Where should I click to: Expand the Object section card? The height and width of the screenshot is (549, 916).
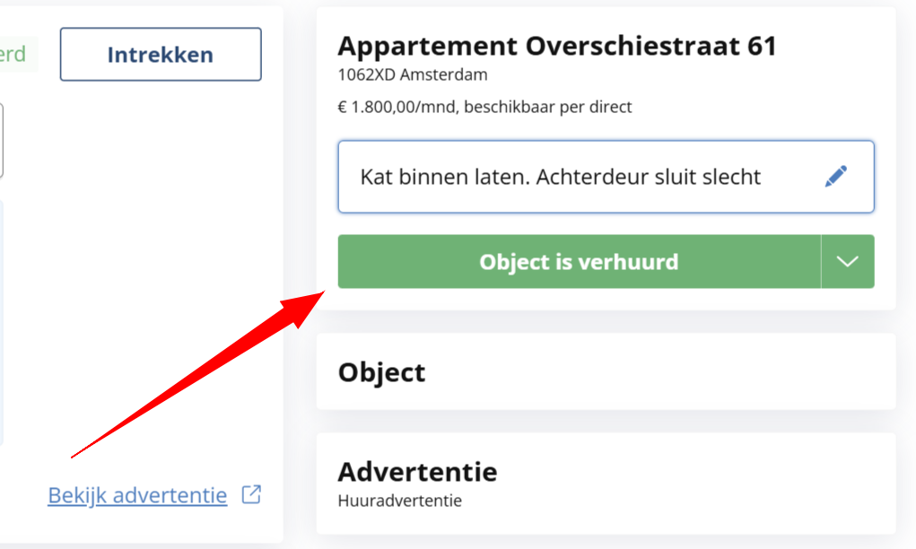pyautogui.click(x=606, y=371)
